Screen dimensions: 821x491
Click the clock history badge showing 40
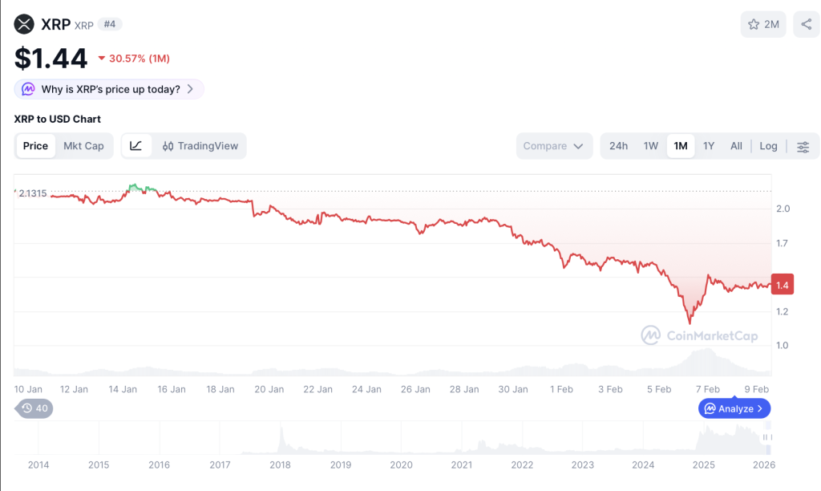[x=33, y=408]
